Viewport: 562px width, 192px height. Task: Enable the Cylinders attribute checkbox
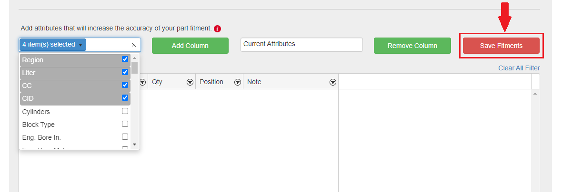(125, 111)
